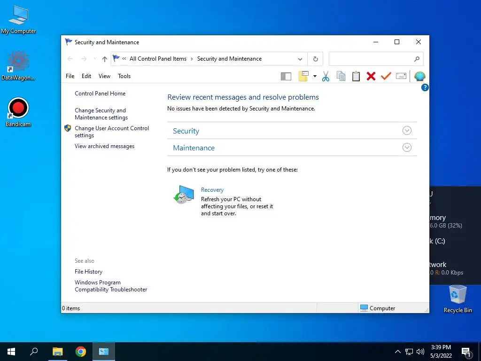The width and height of the screenshot is (481, 361).
Task: Open recent locations dropdown arrow
Action: (x=95, y=59)
